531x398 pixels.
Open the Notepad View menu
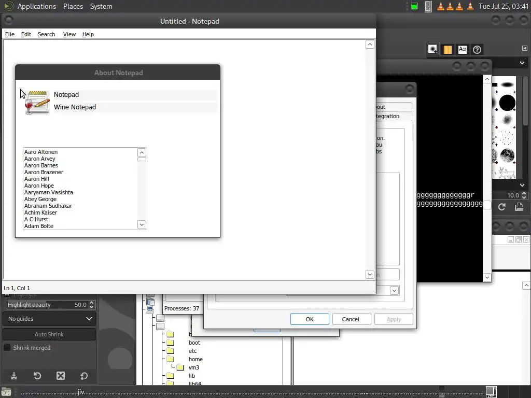[69, 34]
